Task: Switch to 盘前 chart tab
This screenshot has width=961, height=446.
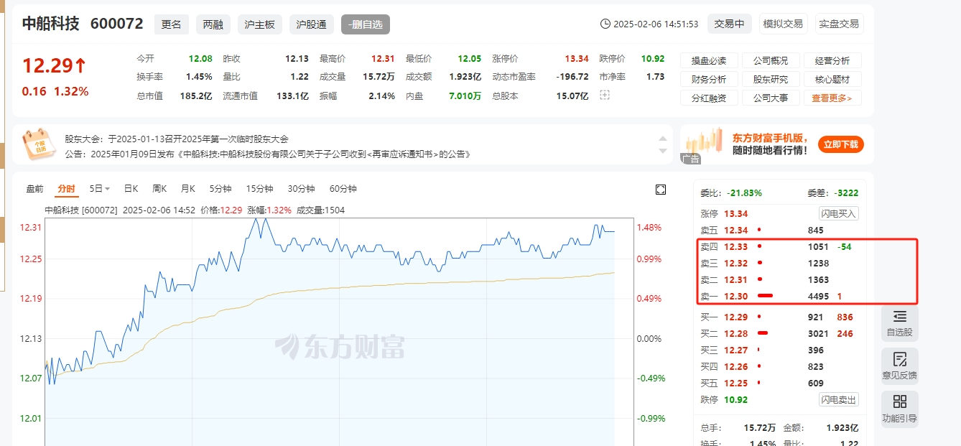Action: 34,189
